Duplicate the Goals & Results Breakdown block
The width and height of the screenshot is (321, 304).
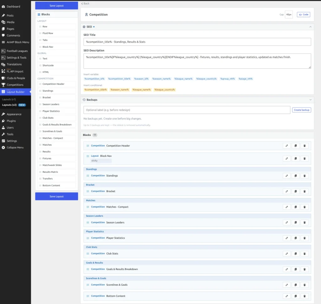tap(296, 269)
